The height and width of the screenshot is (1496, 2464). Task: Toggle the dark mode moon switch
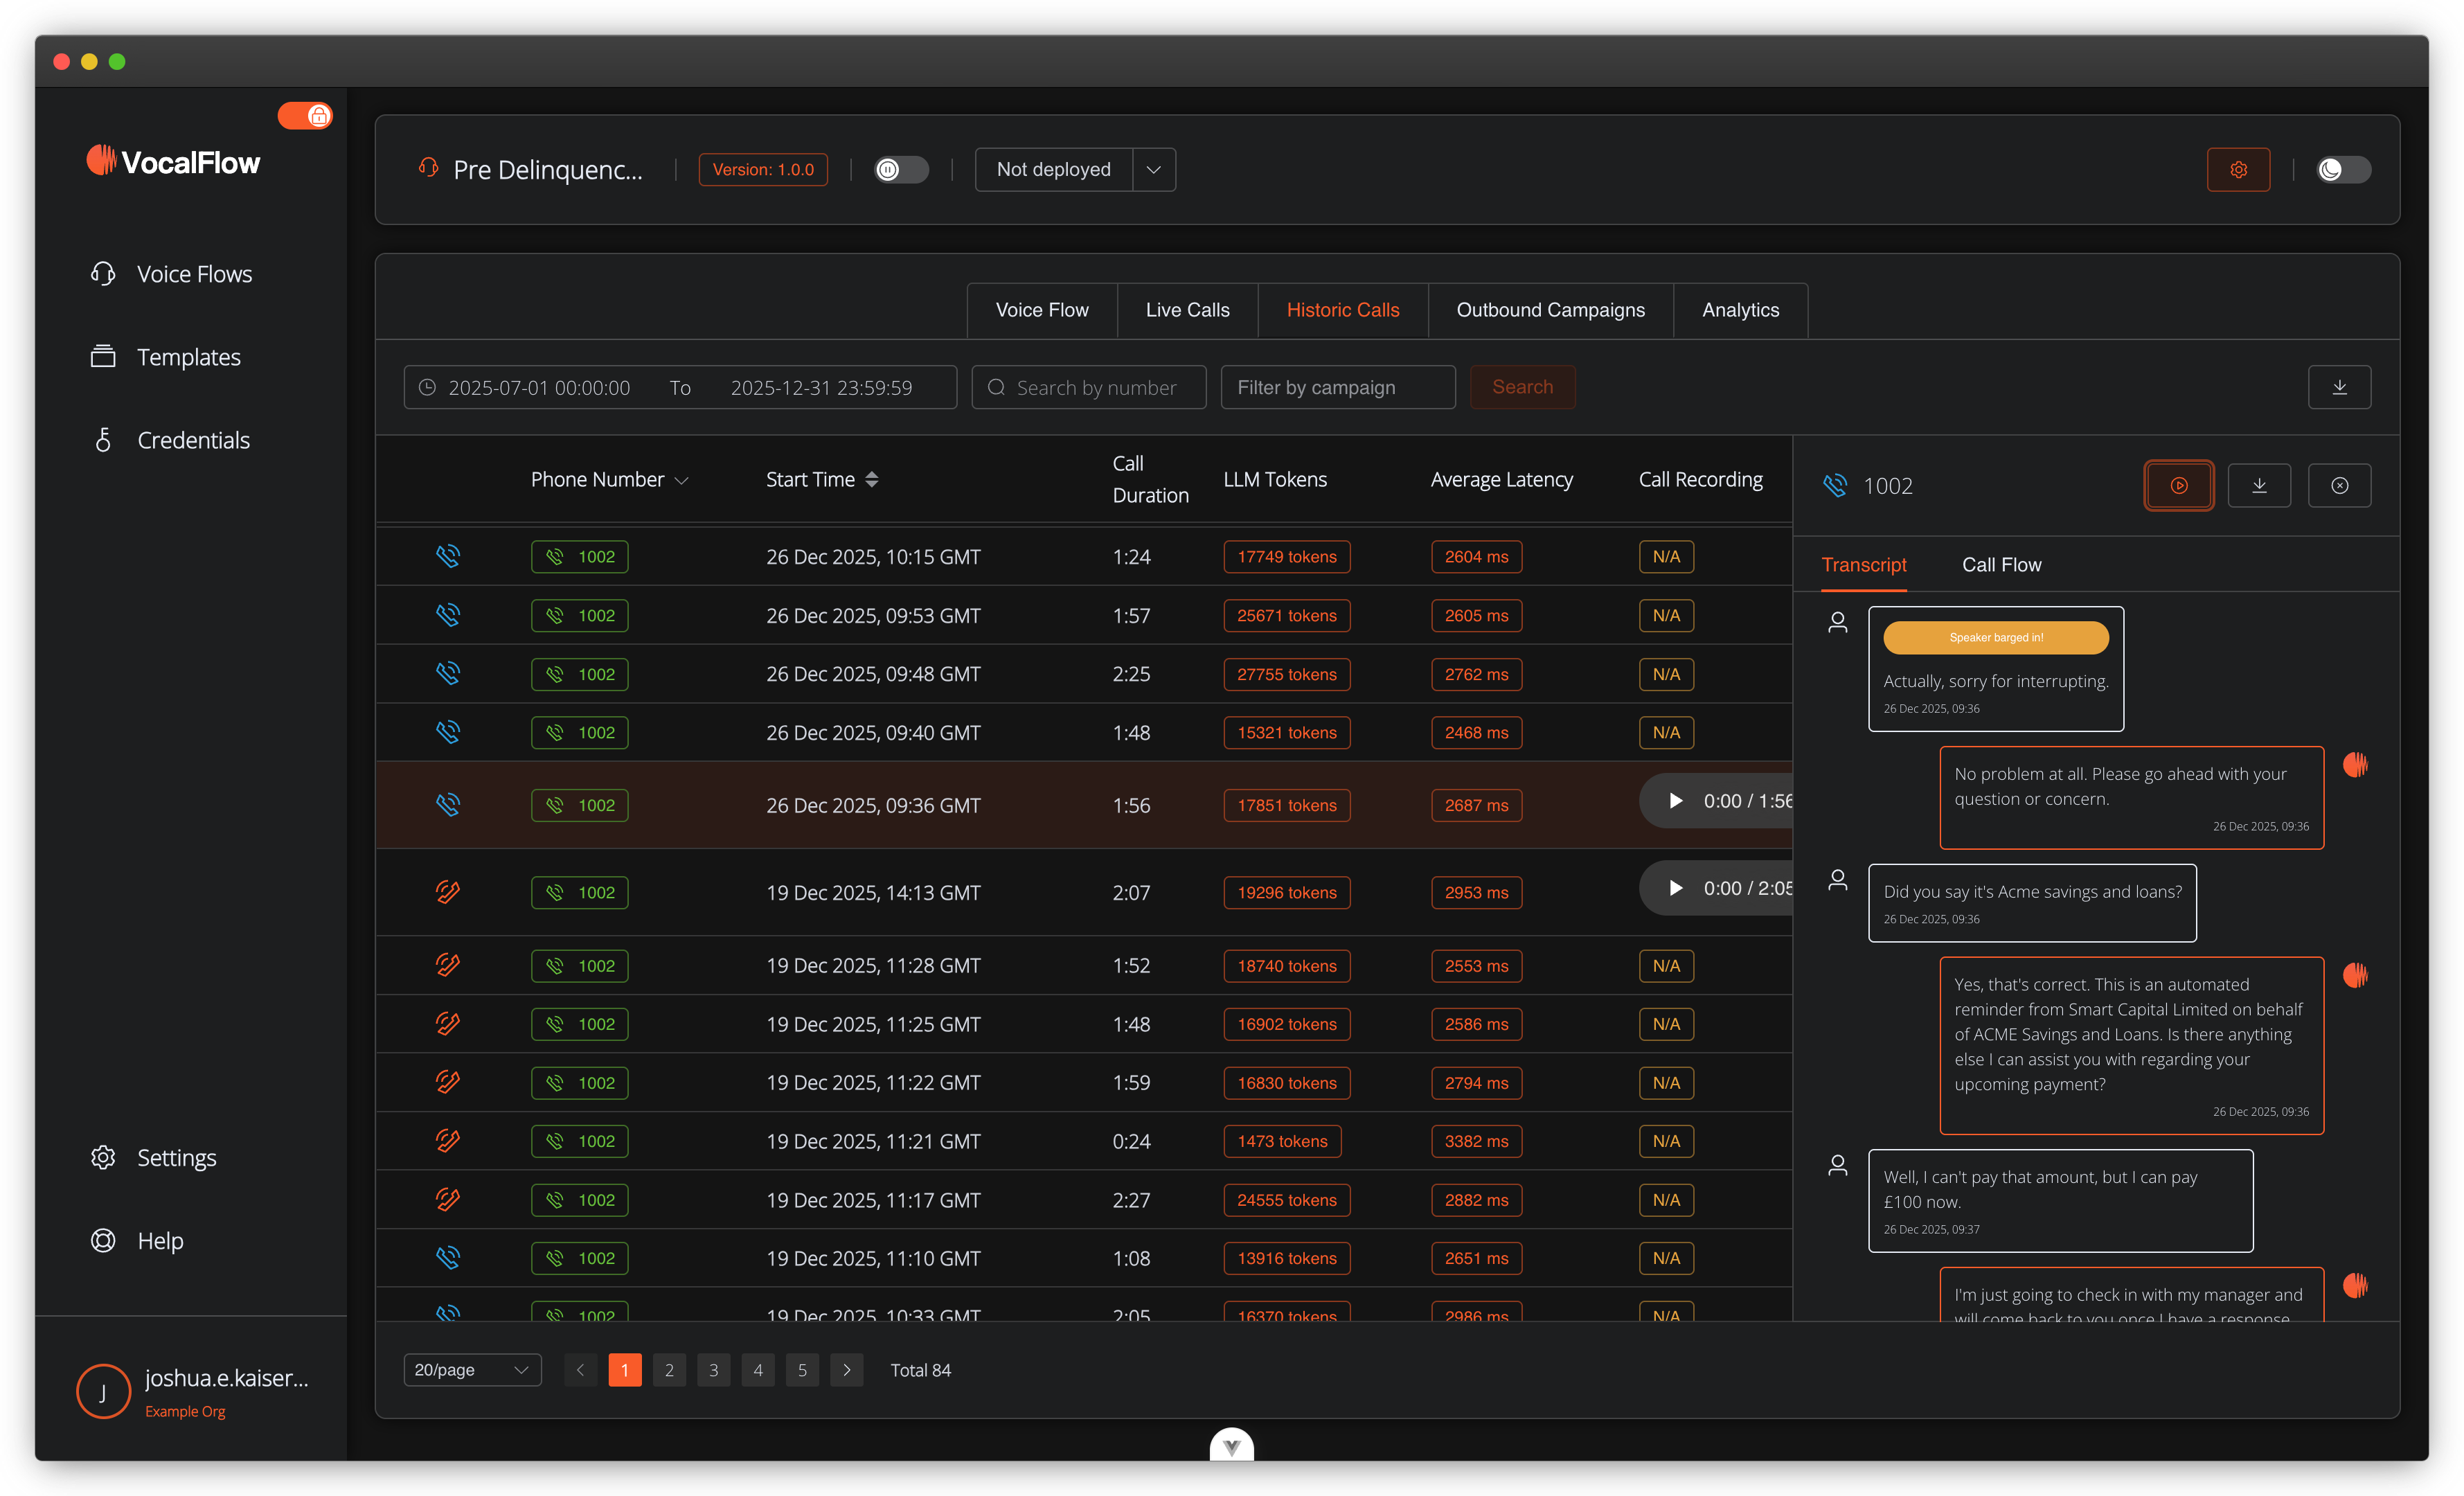click(2342, 170)
